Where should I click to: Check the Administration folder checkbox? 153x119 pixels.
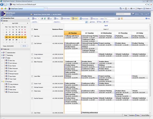[x=6, y=52]
